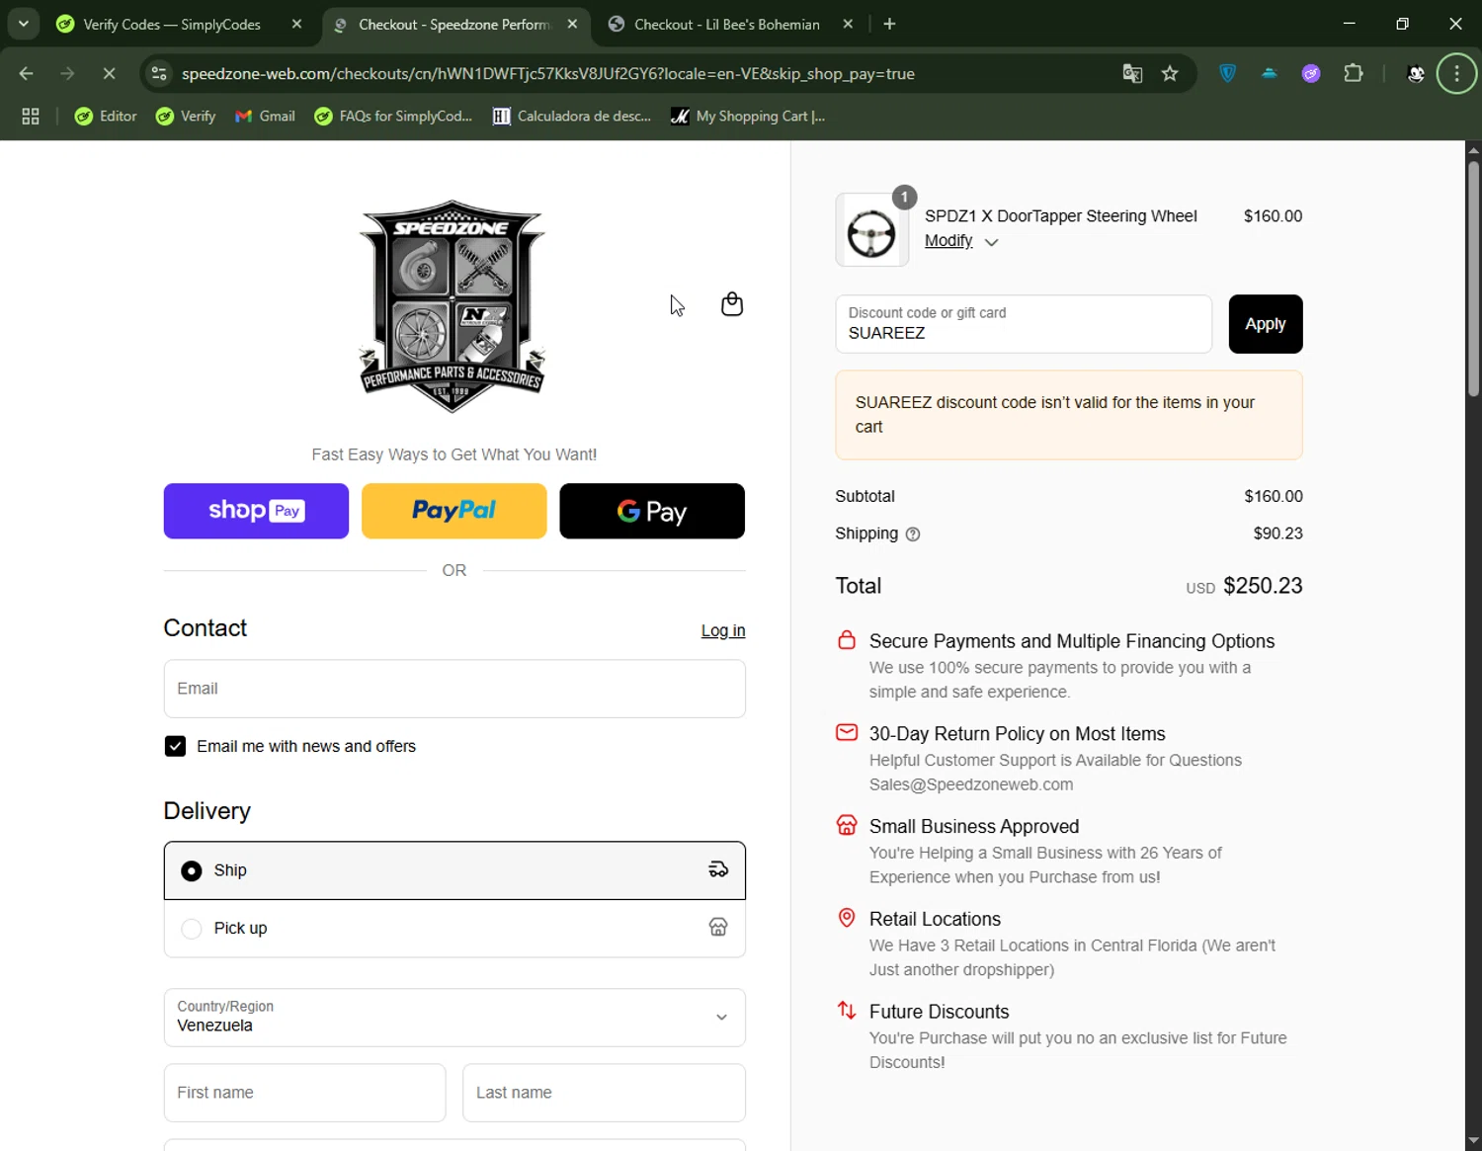
Task: Open the blue shield extension icon
Action: (x=1227, y=73)
